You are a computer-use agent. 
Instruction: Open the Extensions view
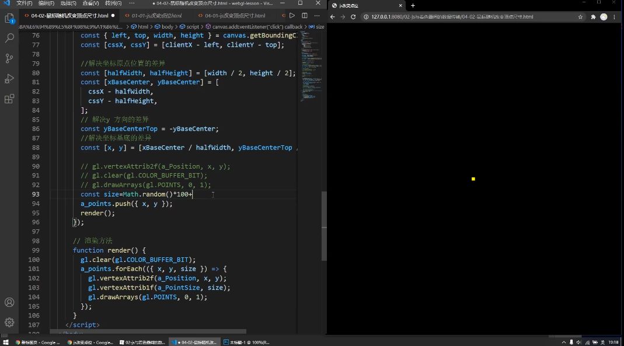[9, 99]
